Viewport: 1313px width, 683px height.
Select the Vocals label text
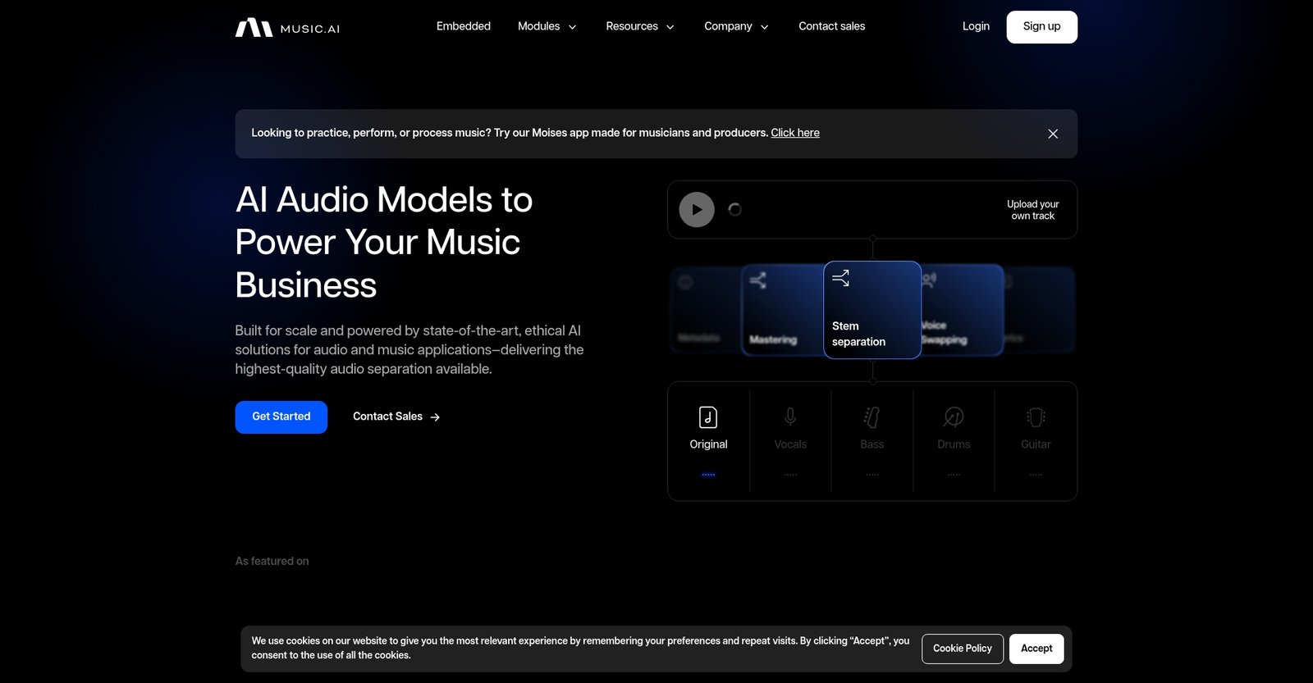click(x=790, y=444)
